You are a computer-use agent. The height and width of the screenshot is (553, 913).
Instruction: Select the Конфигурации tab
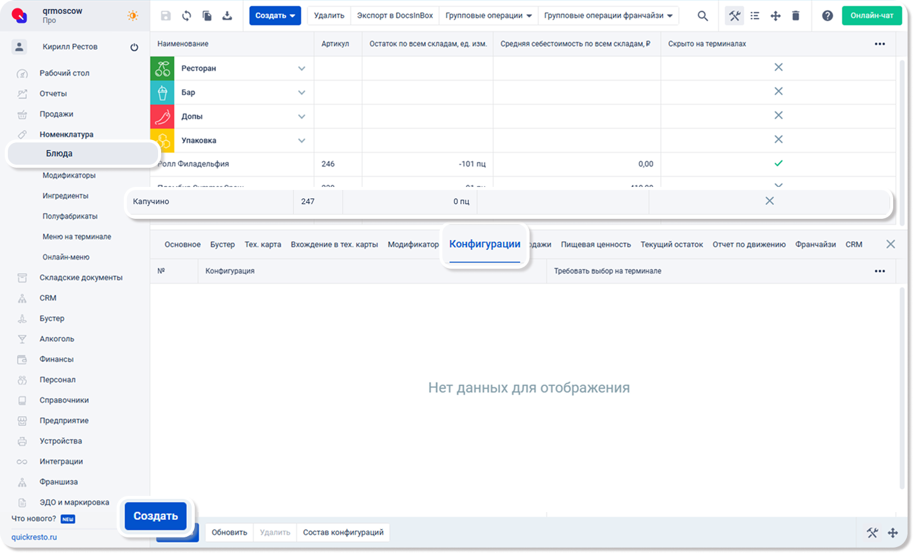484,244
